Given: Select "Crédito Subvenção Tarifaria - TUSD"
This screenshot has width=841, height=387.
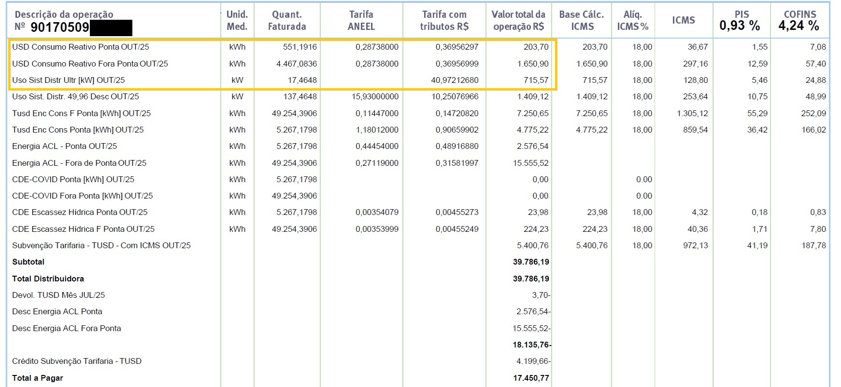Looking at the screenshot, I should click(77, 361).
